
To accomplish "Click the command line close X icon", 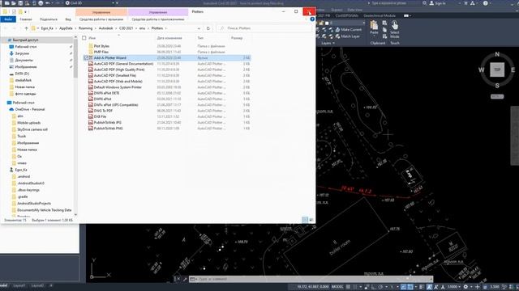I will pyautogui.click(x=178, y=279).
